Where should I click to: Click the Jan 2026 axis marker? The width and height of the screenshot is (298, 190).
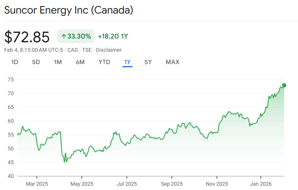click(261, 184)
